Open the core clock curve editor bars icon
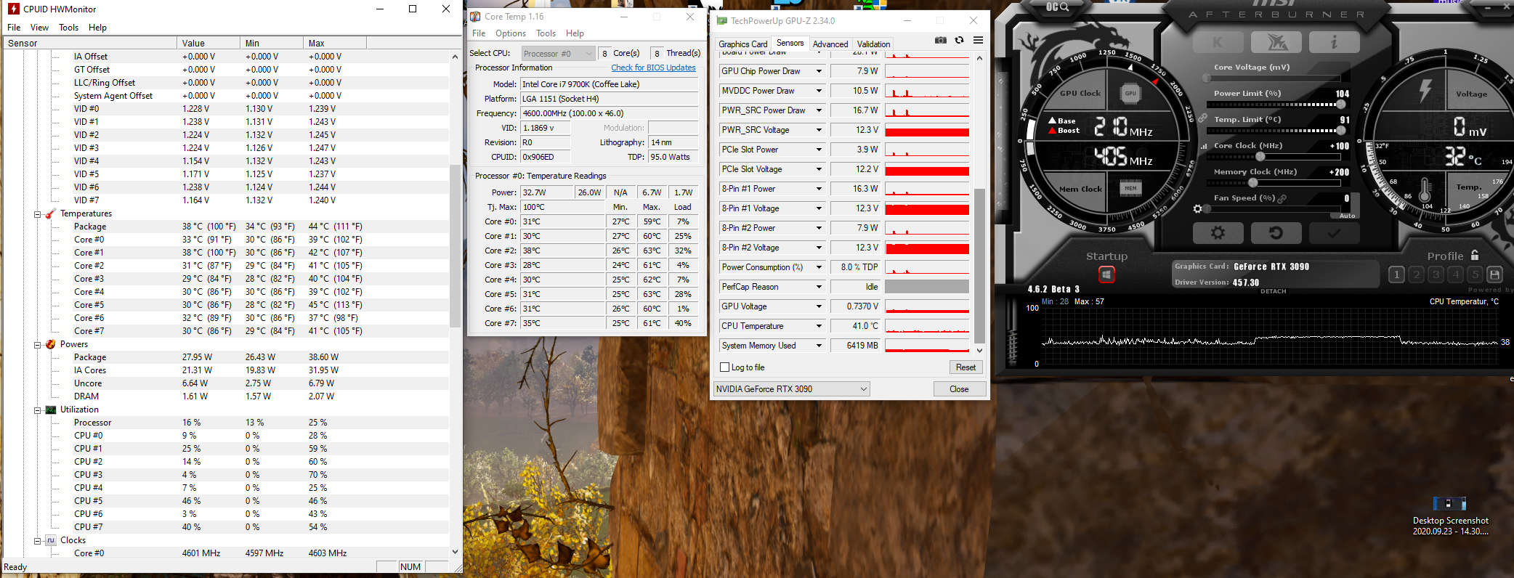 tap(1204, 146)
